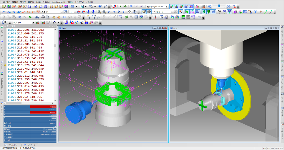Pan view right with blue arrow
This screenshot has width=284, height=150.
tap(114, 12)
